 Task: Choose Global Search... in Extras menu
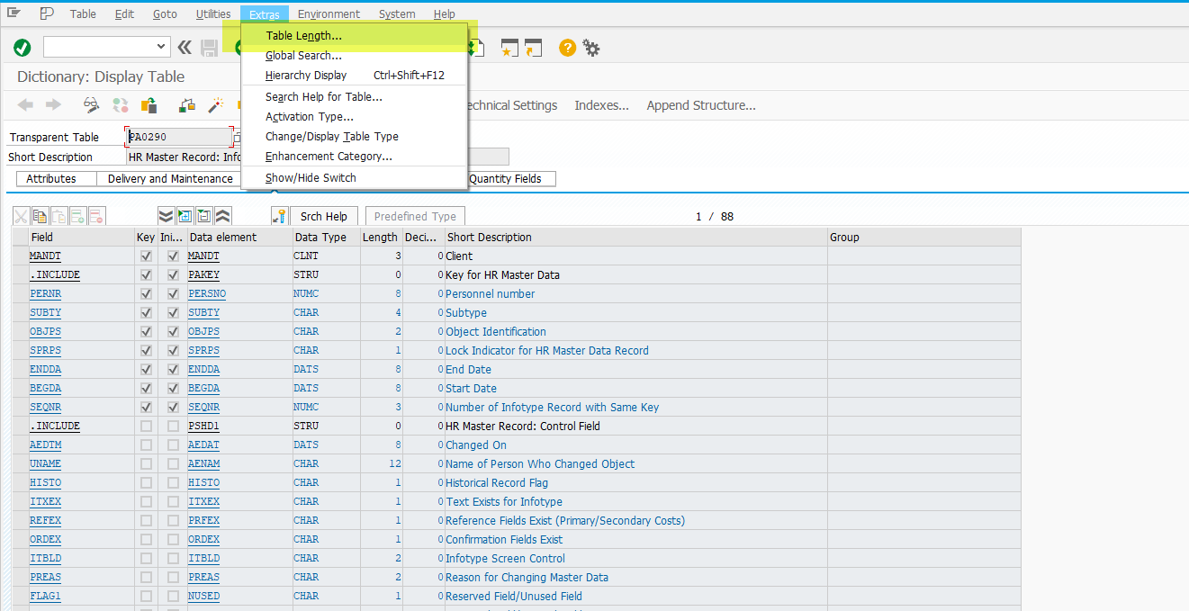[355, 56]
